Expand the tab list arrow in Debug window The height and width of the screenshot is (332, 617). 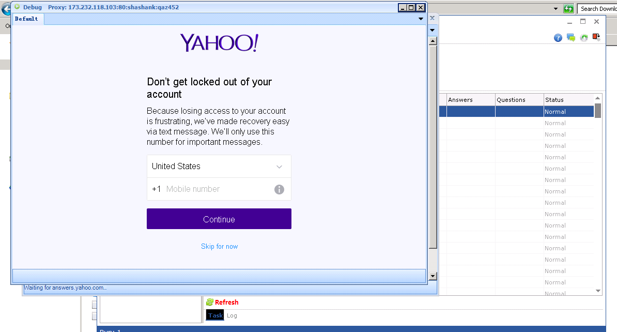coord(421,19)
